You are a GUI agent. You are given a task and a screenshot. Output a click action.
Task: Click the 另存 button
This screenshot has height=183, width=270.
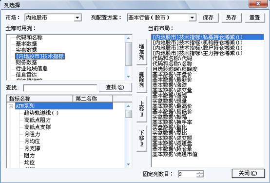pyautogui.click(x=231, y=18)
